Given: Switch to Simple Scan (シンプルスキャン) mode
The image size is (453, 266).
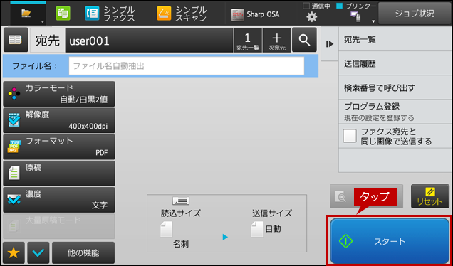Looking at the screenshot, I should click(x=182, y=14).
